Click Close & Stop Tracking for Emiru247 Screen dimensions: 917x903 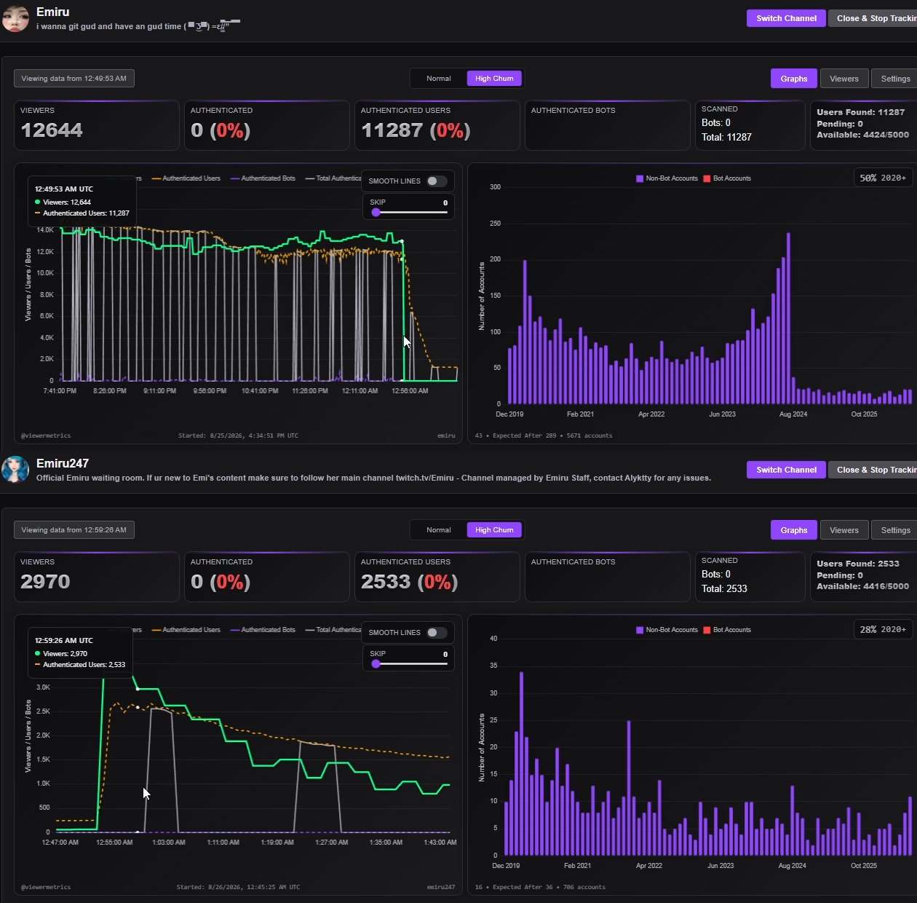click(873, 470)
